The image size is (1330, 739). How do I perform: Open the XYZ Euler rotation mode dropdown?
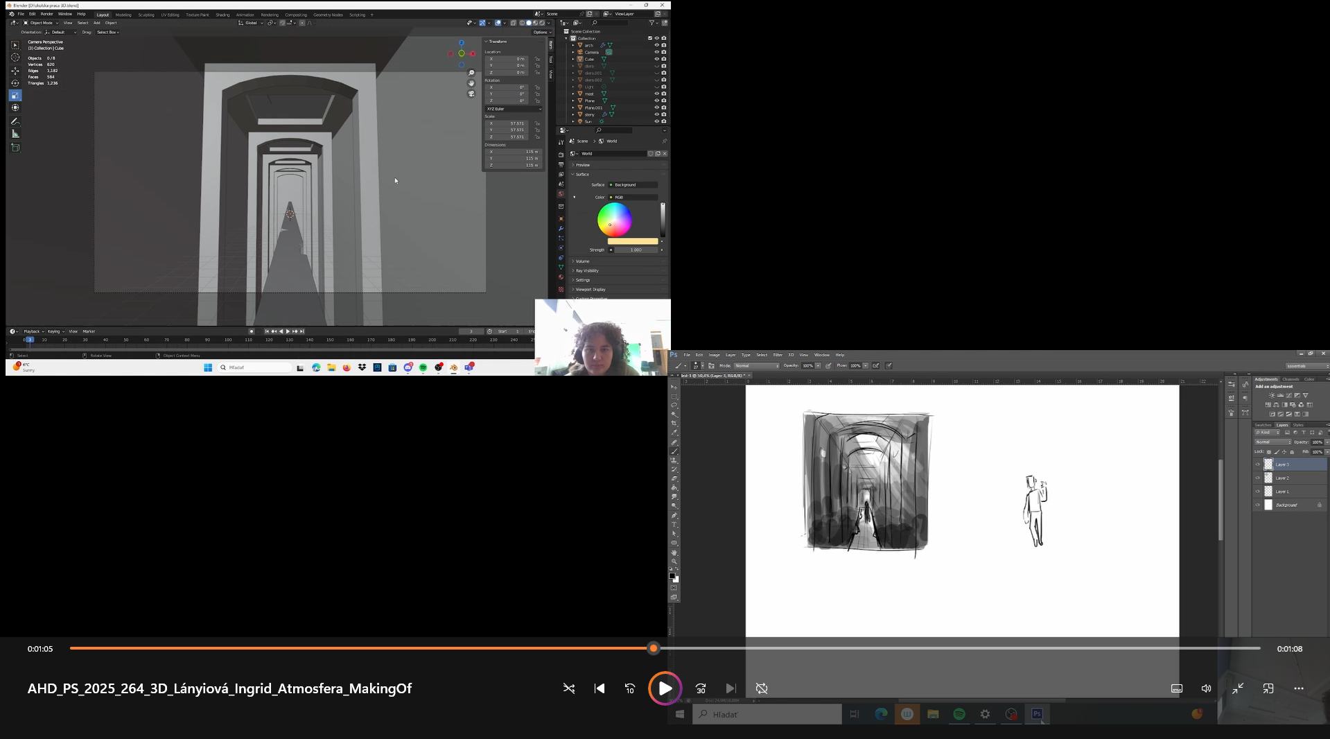(513, 109)
